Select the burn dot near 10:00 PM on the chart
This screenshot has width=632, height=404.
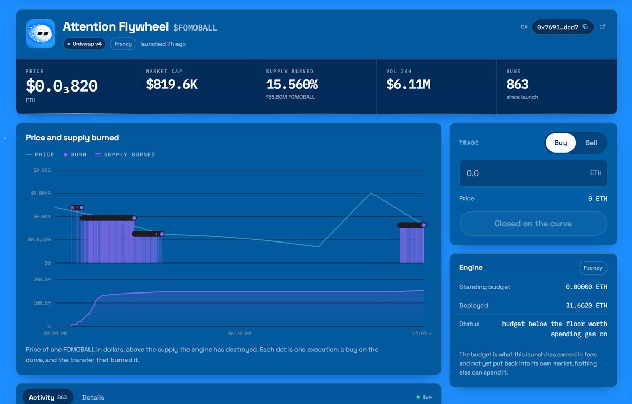pos(423,225)
